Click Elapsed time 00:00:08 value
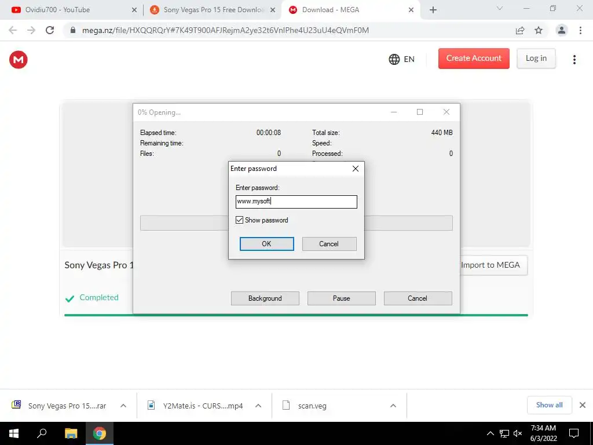 [x=269, y=133]
